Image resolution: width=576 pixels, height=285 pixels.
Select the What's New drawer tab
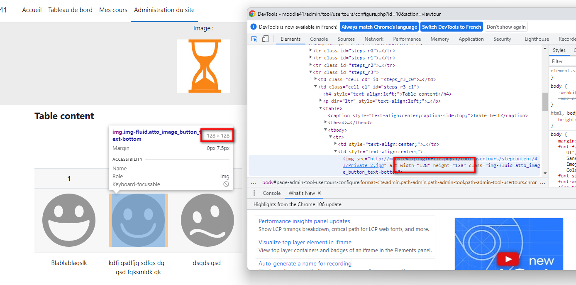pos(302,193)
